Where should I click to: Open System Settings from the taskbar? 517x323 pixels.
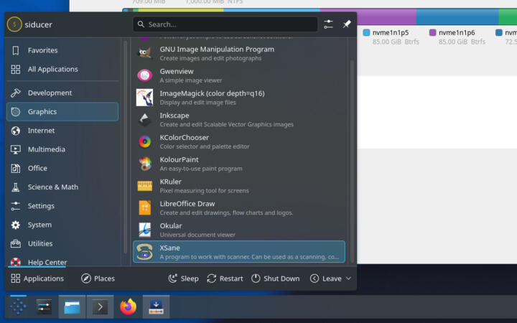(44, 307)
